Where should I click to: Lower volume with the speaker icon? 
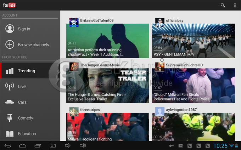tap(67, 145)
